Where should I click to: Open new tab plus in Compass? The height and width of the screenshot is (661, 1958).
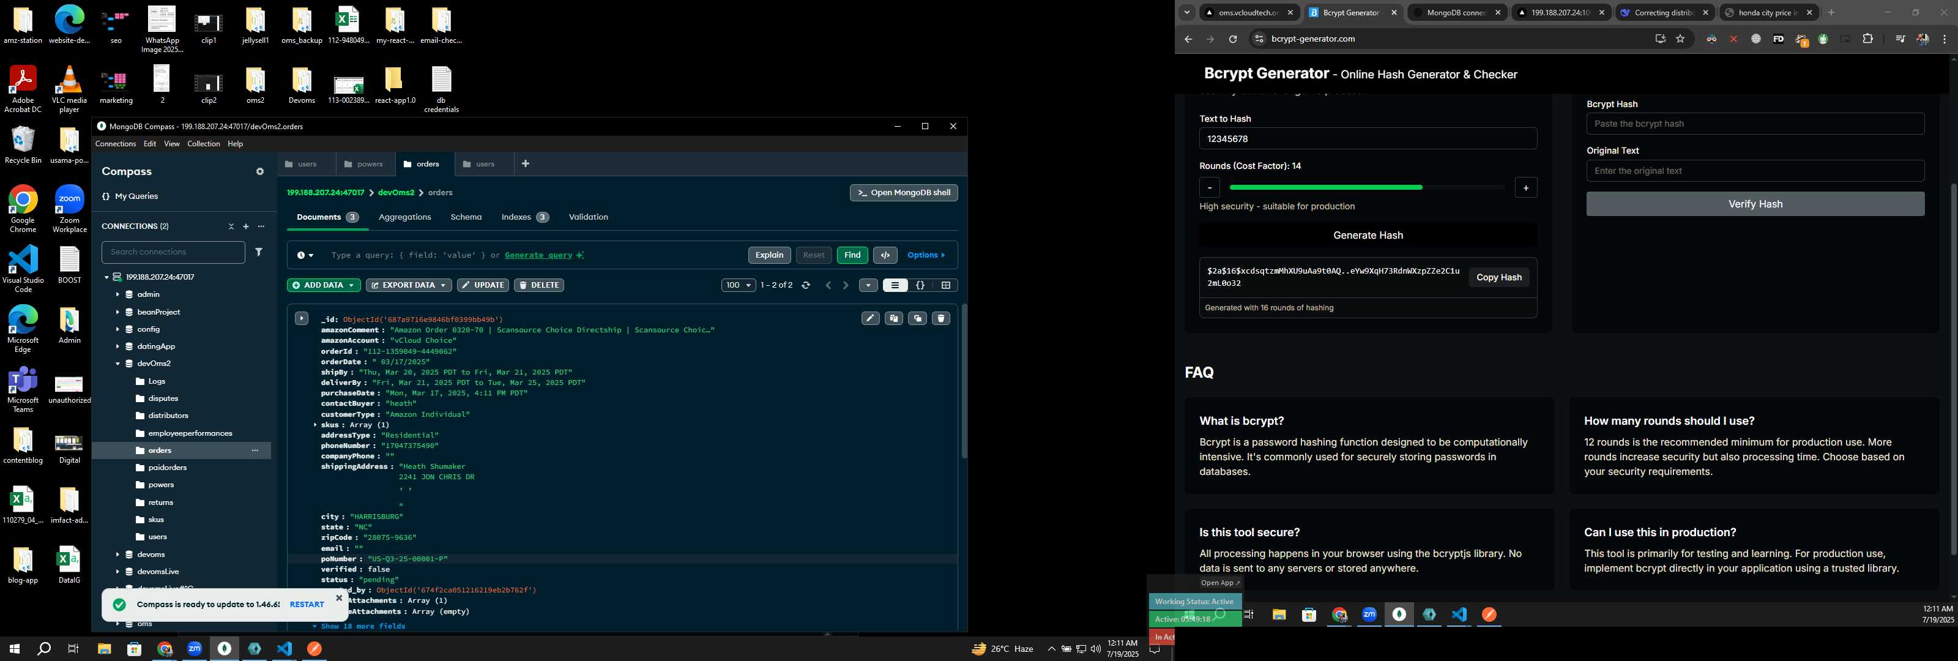(x=525, y=163)
